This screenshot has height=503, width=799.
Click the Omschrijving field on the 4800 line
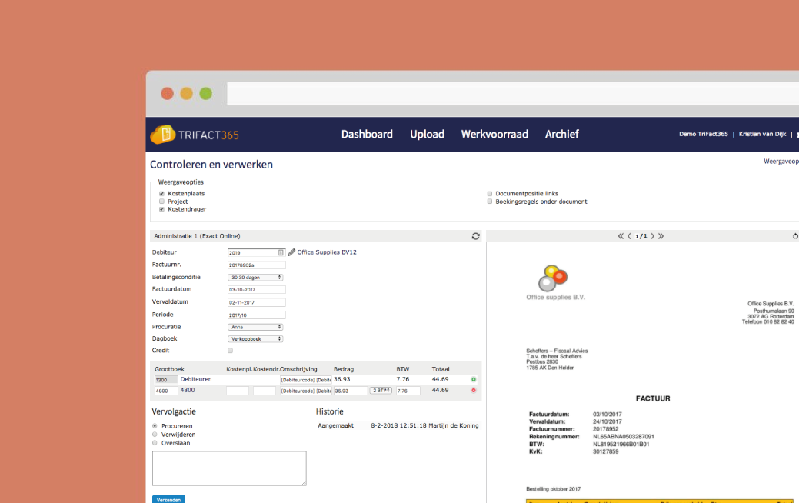pyautogui.click(x=306, y=391)
